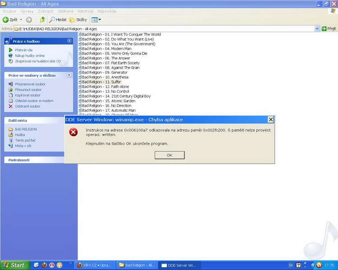338x270 pixels.
Task: Expand quick launch overflow chevron
Action: pos(70,263)
